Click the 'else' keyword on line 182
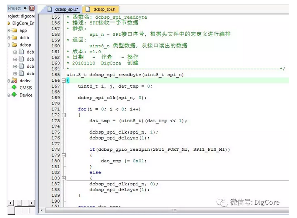Image resolution: width=297 pixels, height=218 pixels. click(x=95, y=172)
